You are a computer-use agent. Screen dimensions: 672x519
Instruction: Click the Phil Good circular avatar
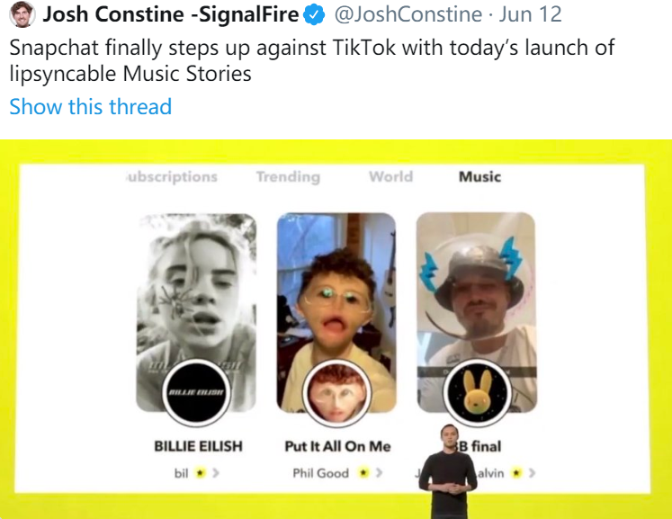pyautogui.click(x=336, y=395)
